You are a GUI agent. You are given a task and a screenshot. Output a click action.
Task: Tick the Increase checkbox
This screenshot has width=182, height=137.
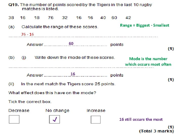click(x=96, y=119)
